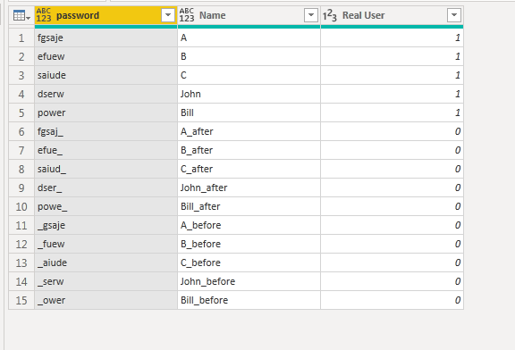Select the password cell '_aiude'
This screenshot has width=515, height=350.
106,262
